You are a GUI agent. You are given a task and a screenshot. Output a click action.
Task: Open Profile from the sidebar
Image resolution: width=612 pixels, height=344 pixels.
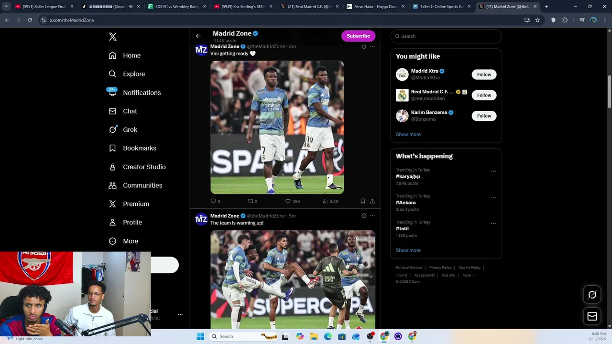[125, 223]
